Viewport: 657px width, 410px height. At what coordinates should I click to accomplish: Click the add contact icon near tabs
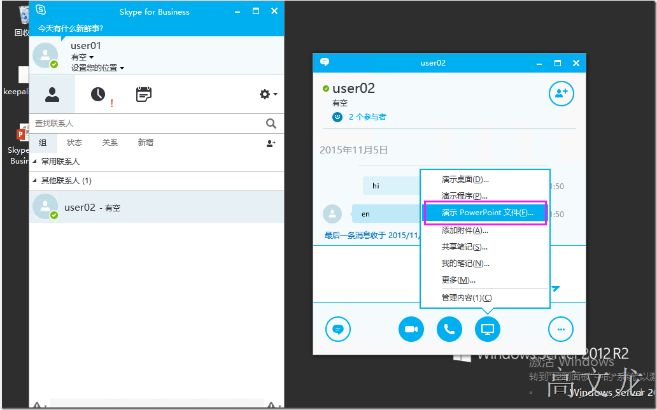271,143
